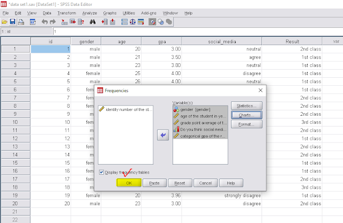Click the cell value edit field

tap(198, 32)
